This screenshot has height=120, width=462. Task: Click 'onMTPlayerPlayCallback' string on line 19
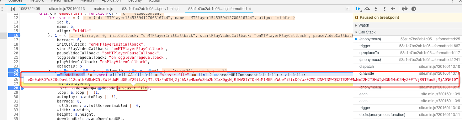pyautogui.click(x=138, y=49)
